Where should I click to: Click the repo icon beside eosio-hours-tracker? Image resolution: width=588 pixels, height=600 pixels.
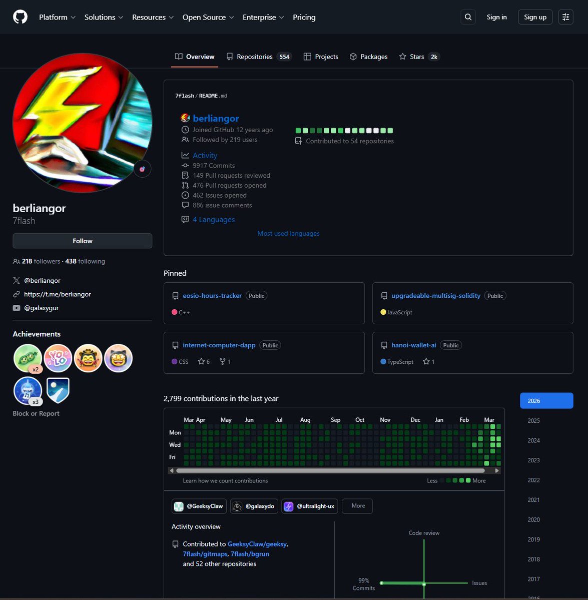coord(176,296)
